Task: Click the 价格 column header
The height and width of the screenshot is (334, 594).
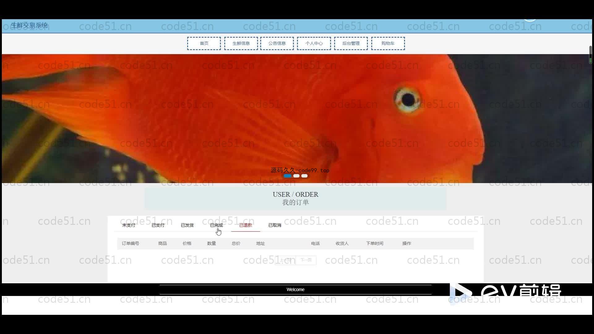Action: click(x=187, y=243)
